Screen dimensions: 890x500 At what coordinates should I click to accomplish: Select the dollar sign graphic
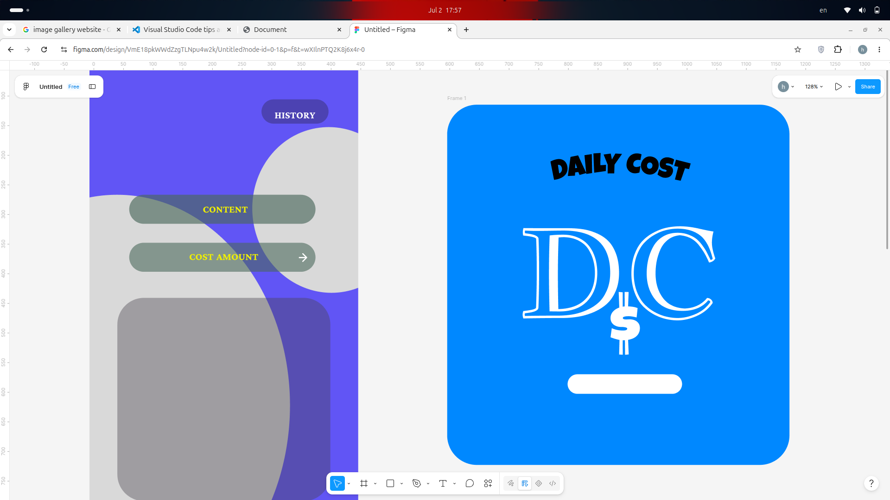625,323
